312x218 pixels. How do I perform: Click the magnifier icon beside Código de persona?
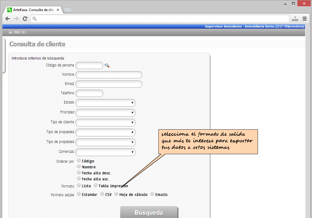(107, 65)
